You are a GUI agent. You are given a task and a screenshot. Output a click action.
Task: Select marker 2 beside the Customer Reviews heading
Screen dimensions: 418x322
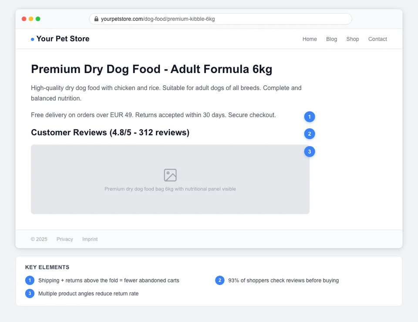pyautogui.click(x=310, y=134)
